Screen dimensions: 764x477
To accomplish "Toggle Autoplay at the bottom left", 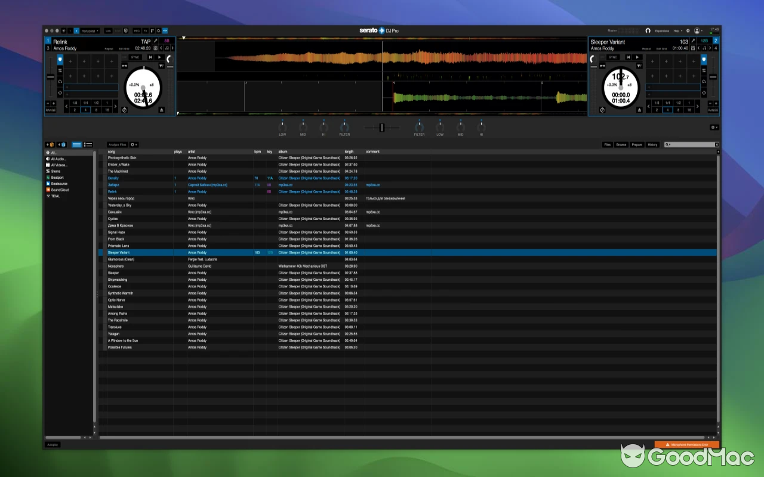I will tap(52, 444).
